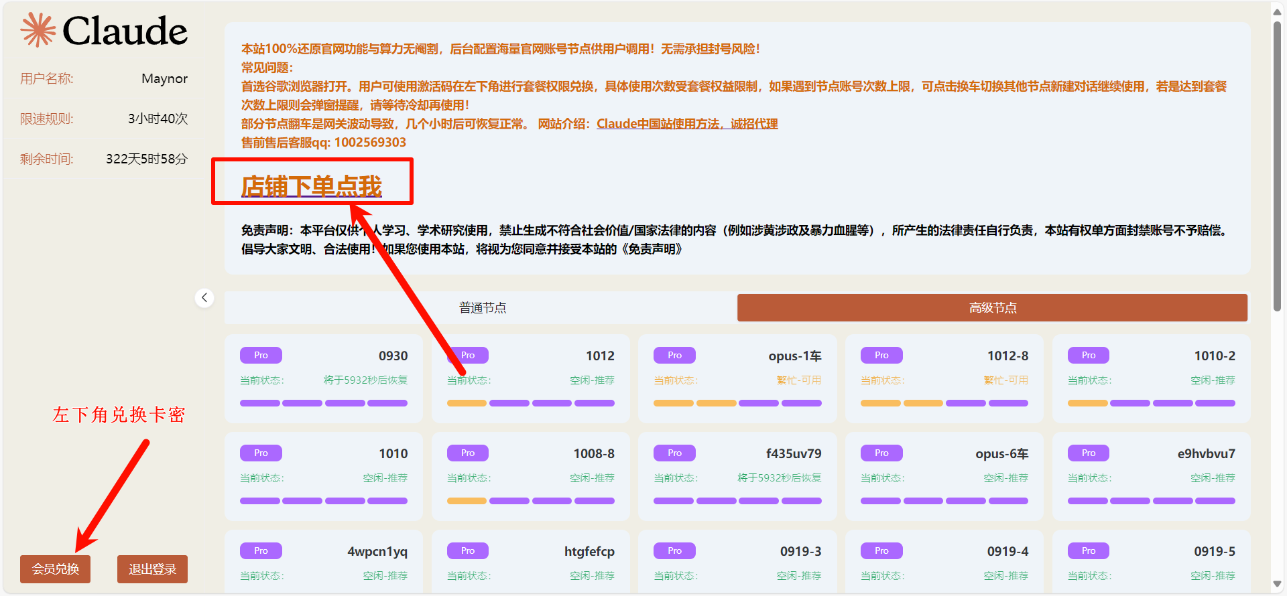
Task: Switch to the 普通节点 tab
Action: click(x=483, y=307)
